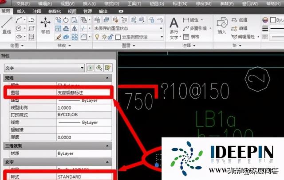Viewport: 284px width, 180px height.
Task: Open the 工具(T) menu
Action: [x=145, y=3]
